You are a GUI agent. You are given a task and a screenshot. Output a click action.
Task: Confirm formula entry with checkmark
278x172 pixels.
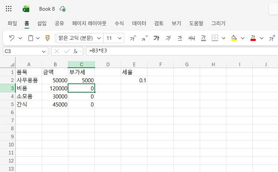pyautogui.click(x=67, y=52)
